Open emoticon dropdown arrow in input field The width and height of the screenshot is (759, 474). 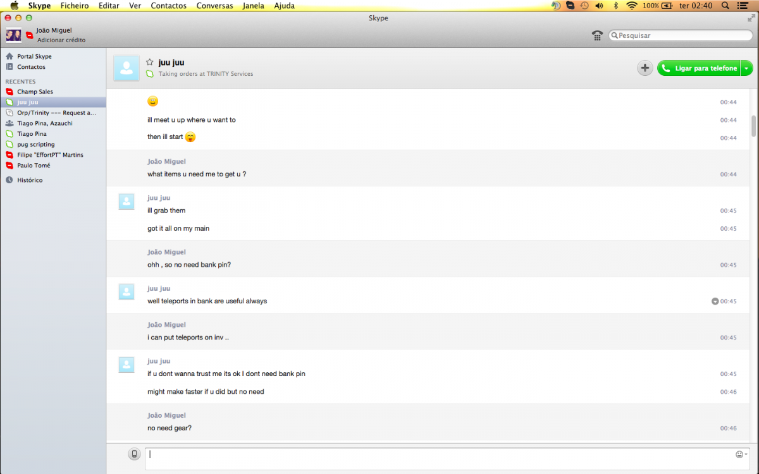[746, 454]
